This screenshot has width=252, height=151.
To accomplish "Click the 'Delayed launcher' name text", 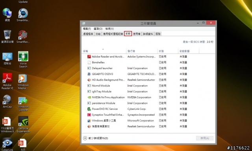I will pos(102,68).
